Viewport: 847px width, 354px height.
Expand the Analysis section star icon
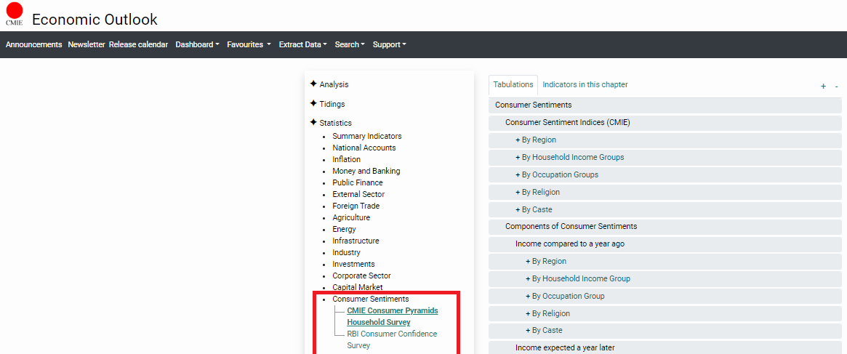pos(313,84)
